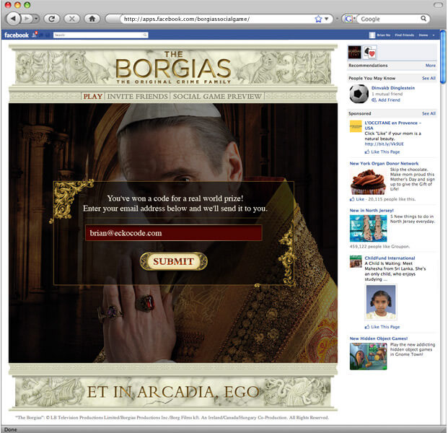This screenshot has width=448, height=433.
Task: Click the Gnome Town game ad image
Action: [x=369, y=357]
